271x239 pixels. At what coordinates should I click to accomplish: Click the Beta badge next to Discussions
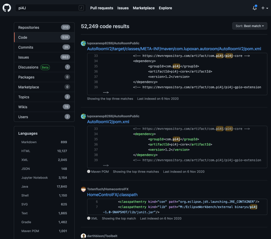(x=45, y=67)
